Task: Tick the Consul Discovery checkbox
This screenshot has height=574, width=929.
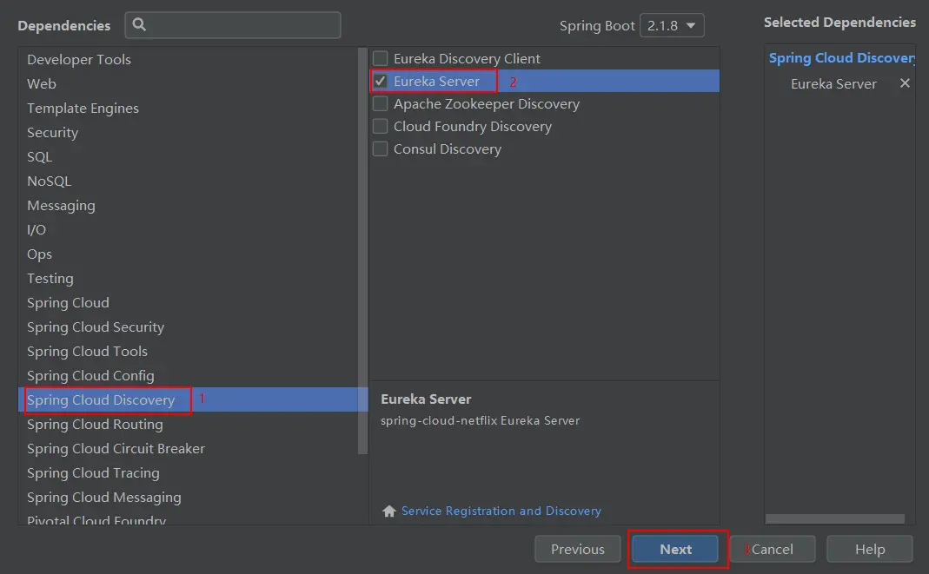Action: pyautogui.click(x=381, y=148)
